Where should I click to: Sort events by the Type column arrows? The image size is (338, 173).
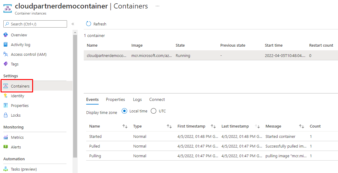pos(169,126)
